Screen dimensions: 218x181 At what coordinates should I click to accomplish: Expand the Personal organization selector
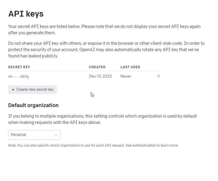click(34, 135)
